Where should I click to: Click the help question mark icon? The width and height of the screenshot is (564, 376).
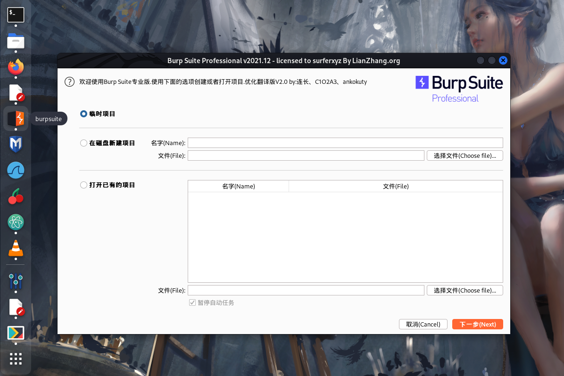[x=69, y=82]
